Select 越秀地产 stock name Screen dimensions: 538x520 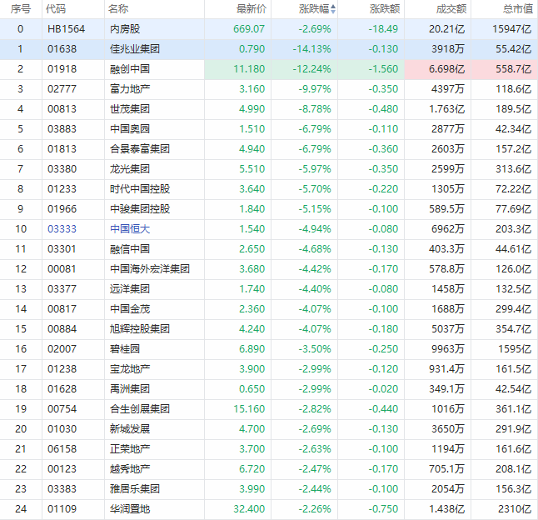pyautogui.click(x=130, y=469)
